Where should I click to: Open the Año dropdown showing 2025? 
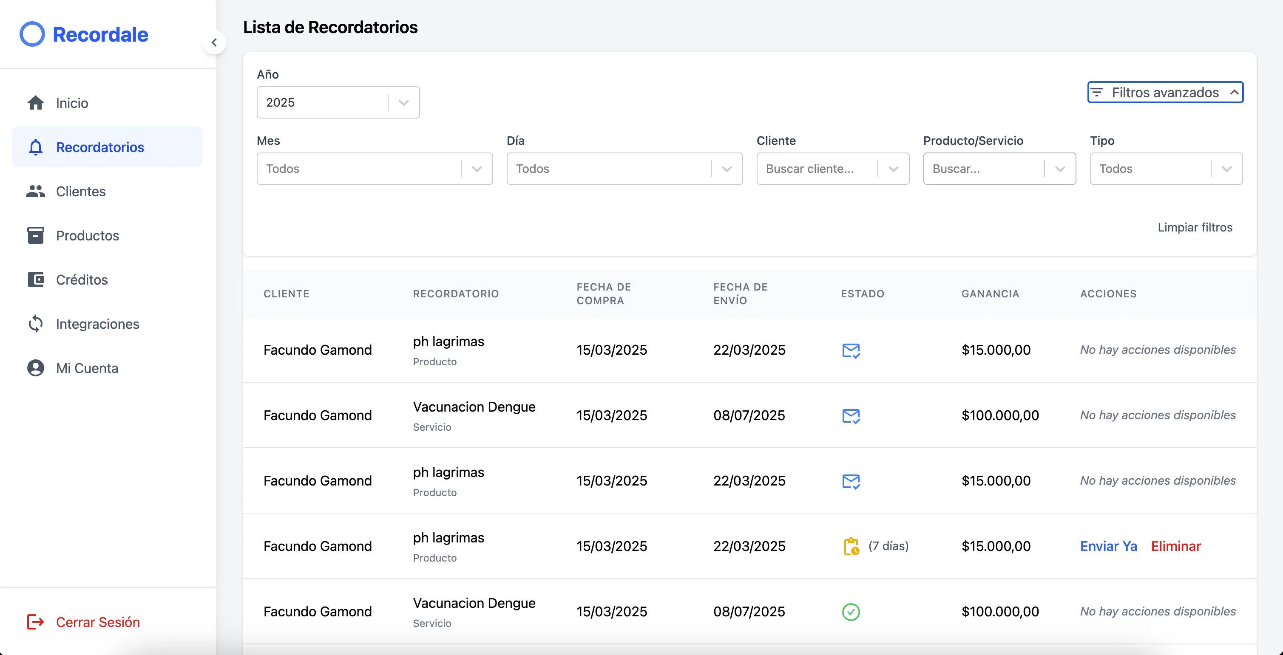coord(338,102)
